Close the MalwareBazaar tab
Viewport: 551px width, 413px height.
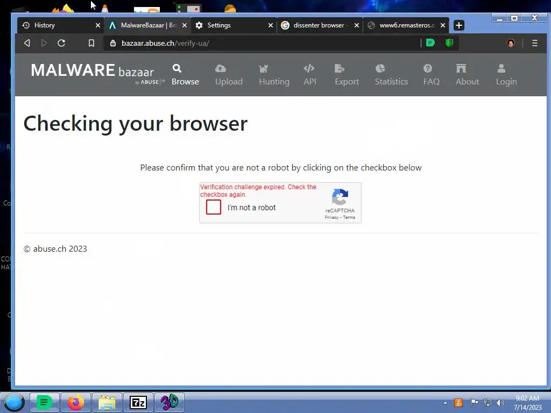pyautogui.click(x=184, y=25)
